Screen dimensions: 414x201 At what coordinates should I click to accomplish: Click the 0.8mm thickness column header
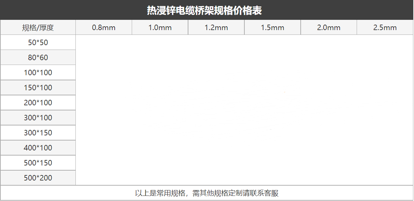(x=103, y=27)
